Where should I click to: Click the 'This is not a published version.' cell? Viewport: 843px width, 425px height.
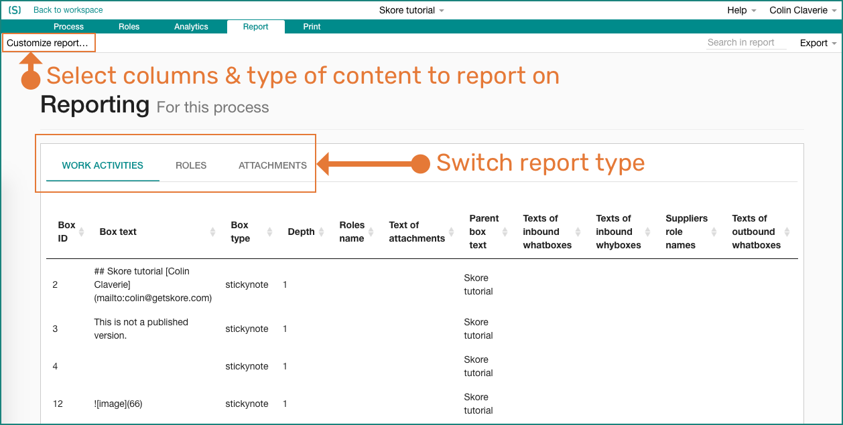click(141, 329)
